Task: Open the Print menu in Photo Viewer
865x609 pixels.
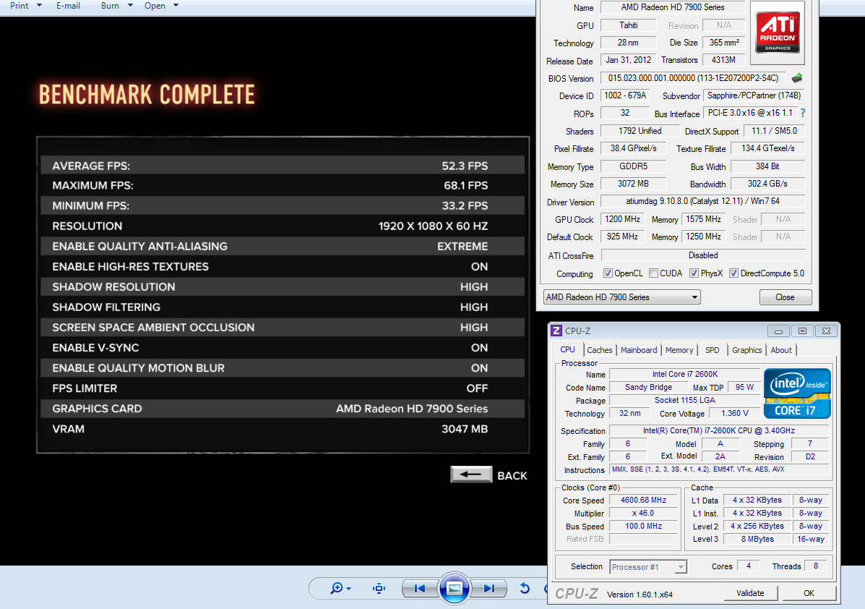Action: 20,6
